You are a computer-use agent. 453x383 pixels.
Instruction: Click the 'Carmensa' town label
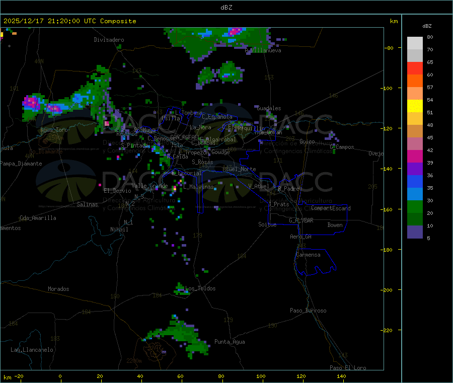click(x=308, y=255)
